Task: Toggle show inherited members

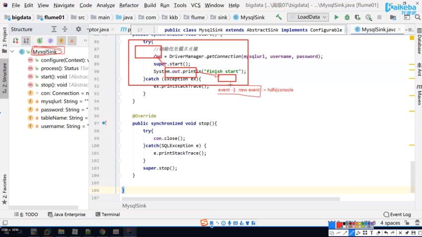Action: pyautogui.click(x=40, y=41)
